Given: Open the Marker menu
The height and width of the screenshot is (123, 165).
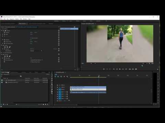Looking at the screenshot, I should 17,19.
